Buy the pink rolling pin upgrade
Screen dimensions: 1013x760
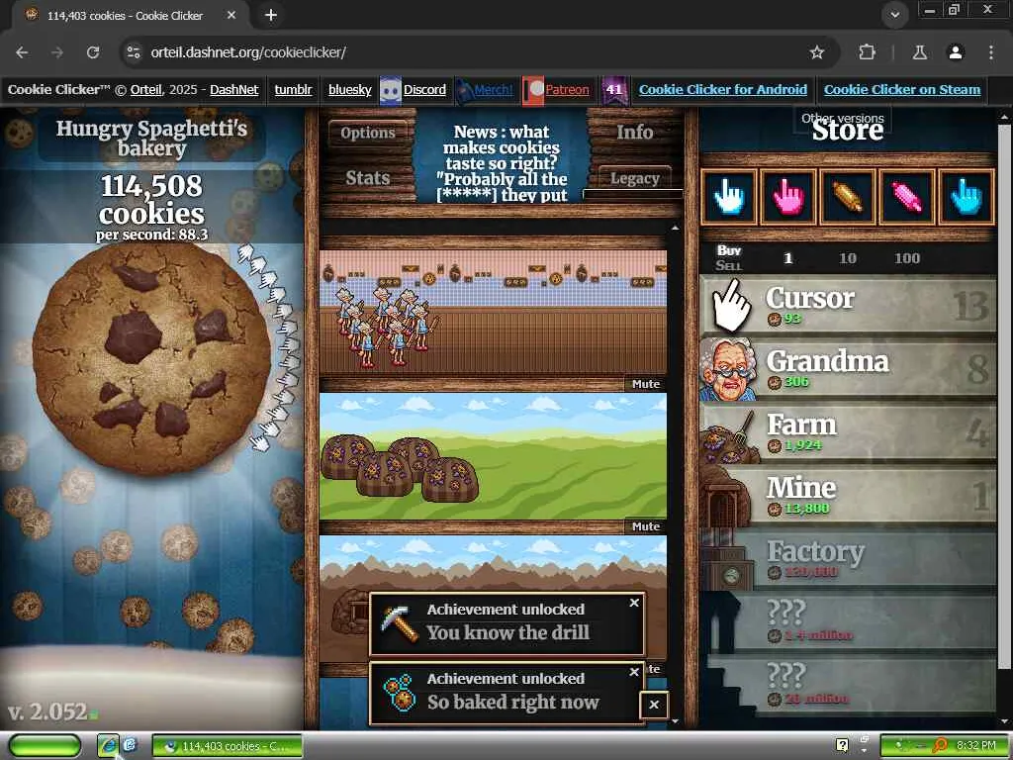(x=907, y=197)
